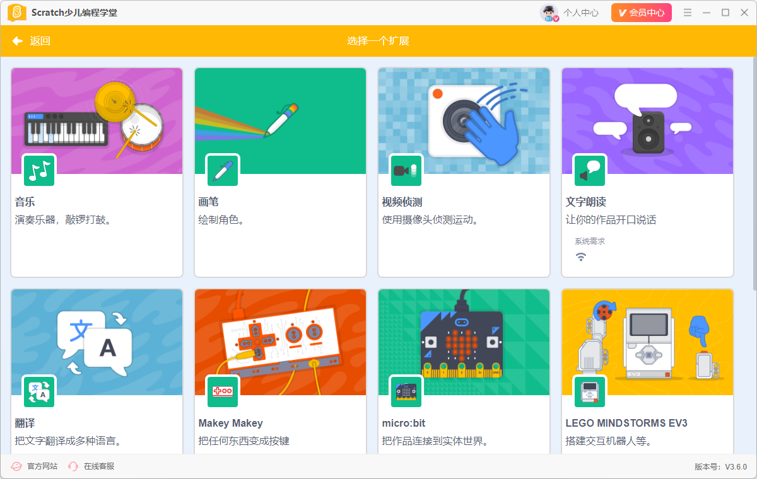
Task: Select the Makey Makey board thumbnail
Action: point(281,342)
